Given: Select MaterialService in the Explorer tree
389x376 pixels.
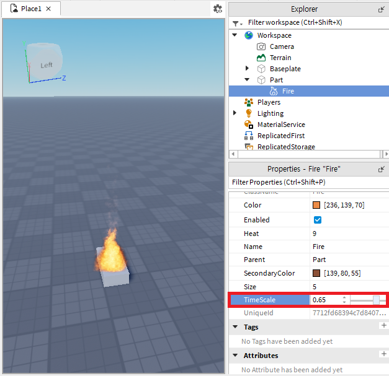Looking at the screenshot, I should pos(281,125).
